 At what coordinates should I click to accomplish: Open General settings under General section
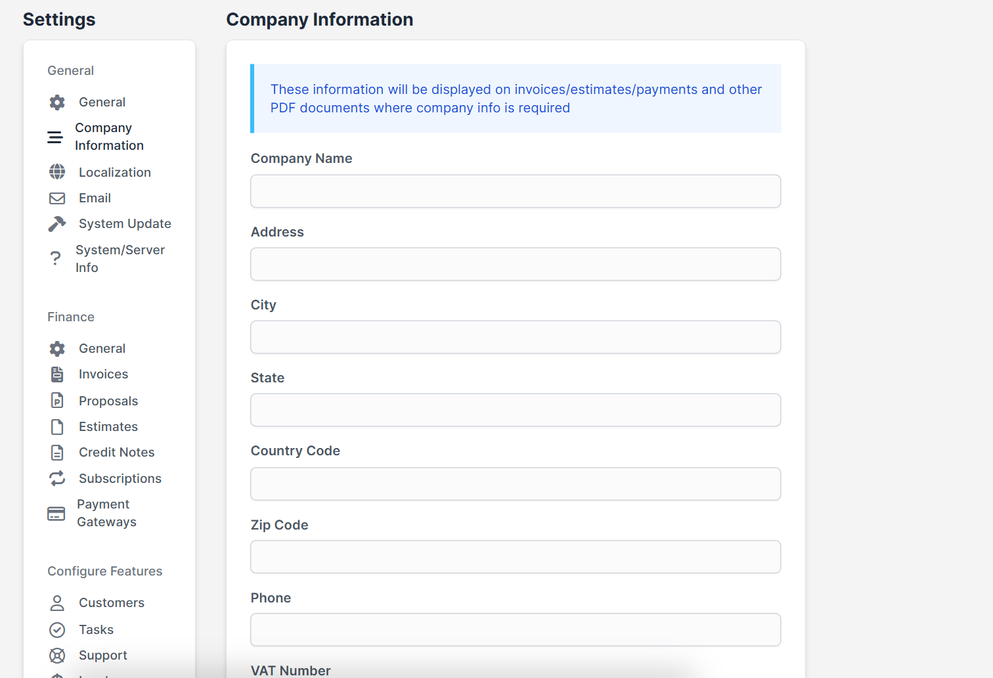coord(102,102)
